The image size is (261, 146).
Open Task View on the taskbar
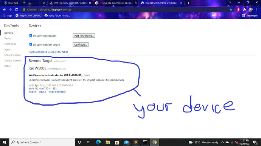pyautogui.click(x=89, y=142)
